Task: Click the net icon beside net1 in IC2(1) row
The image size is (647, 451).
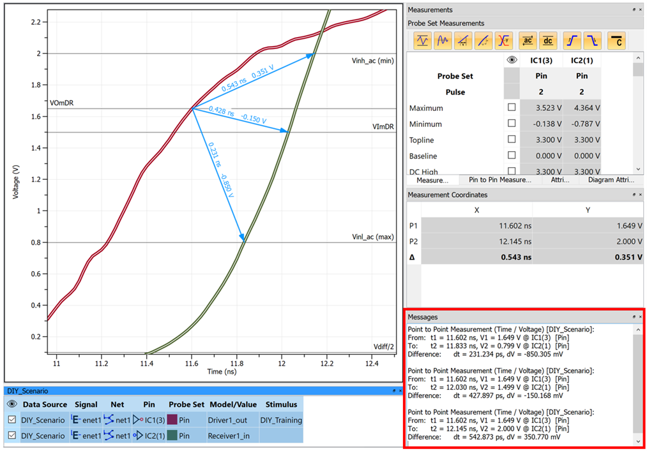Action: click(109, 435)
